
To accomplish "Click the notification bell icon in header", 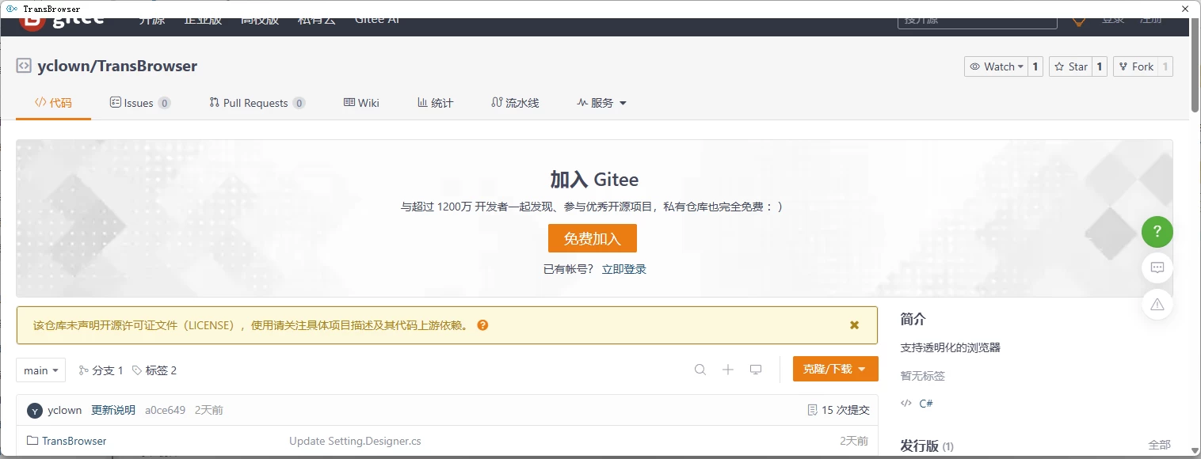I will coord(1078,21).
